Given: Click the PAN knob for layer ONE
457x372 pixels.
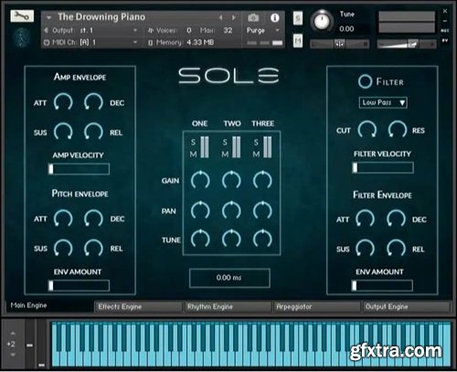Looking at the screenshot, I should coord(200,210).
